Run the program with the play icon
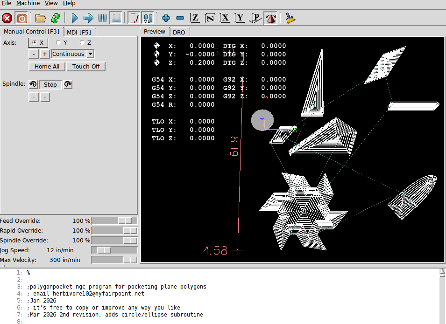The height and width of the screenshot is (324, 446). click(x=74, y=18)
